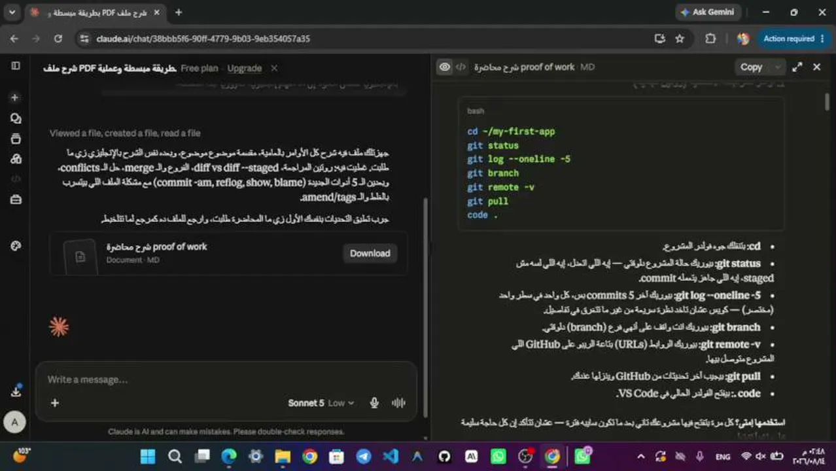Click the install app icon in address bar
The image size is (836, 471).
tap(659, 39)
